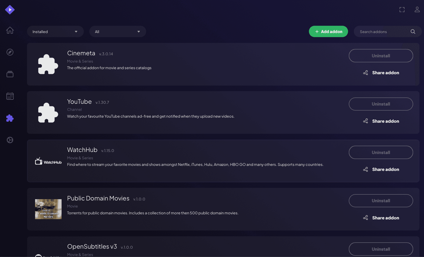Screen dimensions: 424x257
Task: Select the Discover compass icon
Action: 10,52
